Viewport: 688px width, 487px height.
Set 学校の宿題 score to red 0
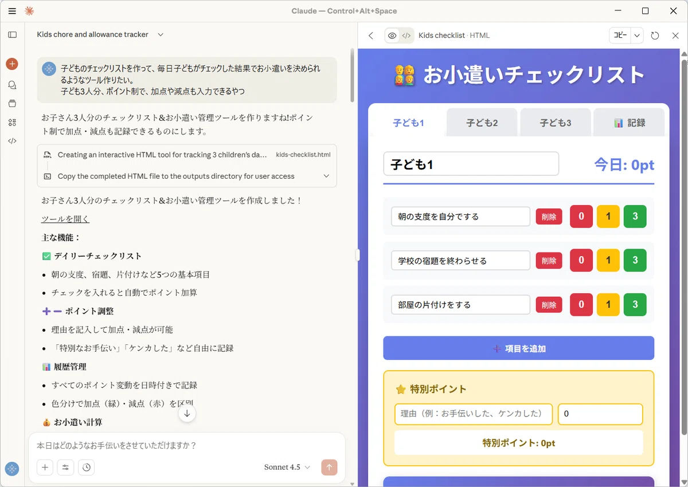tap(581, 260)
